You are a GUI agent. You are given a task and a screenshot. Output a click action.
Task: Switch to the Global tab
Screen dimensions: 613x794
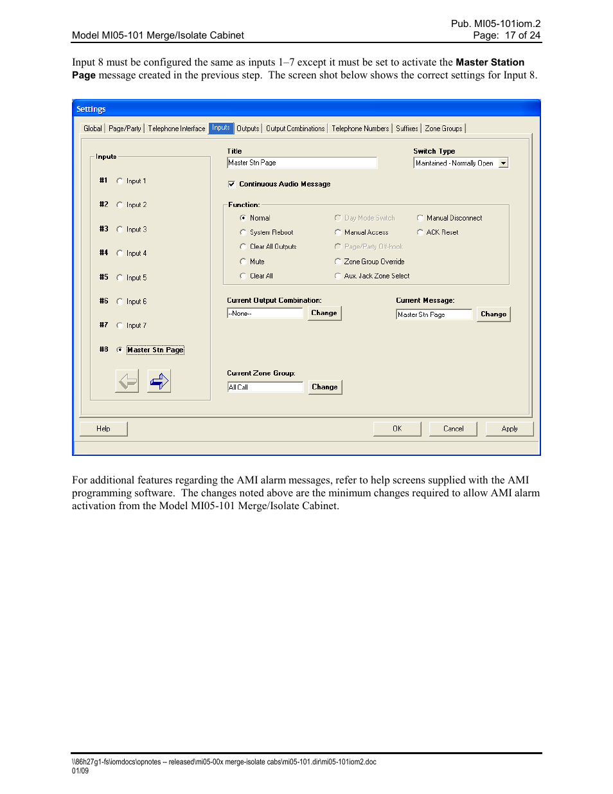93,129
